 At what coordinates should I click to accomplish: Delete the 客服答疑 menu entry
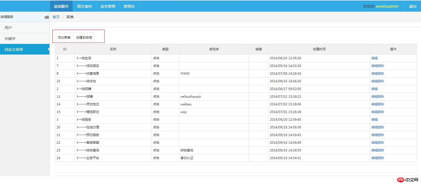click(381, 143)
